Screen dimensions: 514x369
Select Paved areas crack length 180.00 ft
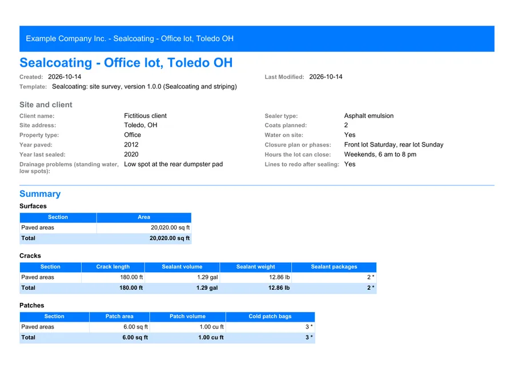(x=131, y=277)
